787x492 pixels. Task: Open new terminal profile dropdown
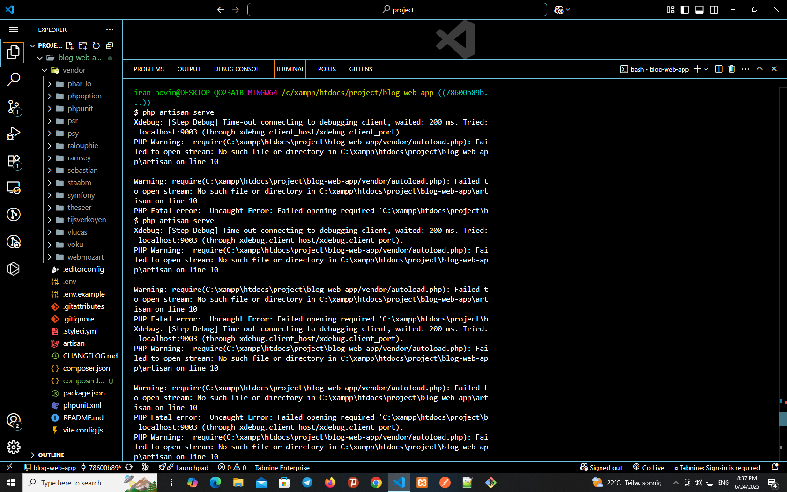706,69
